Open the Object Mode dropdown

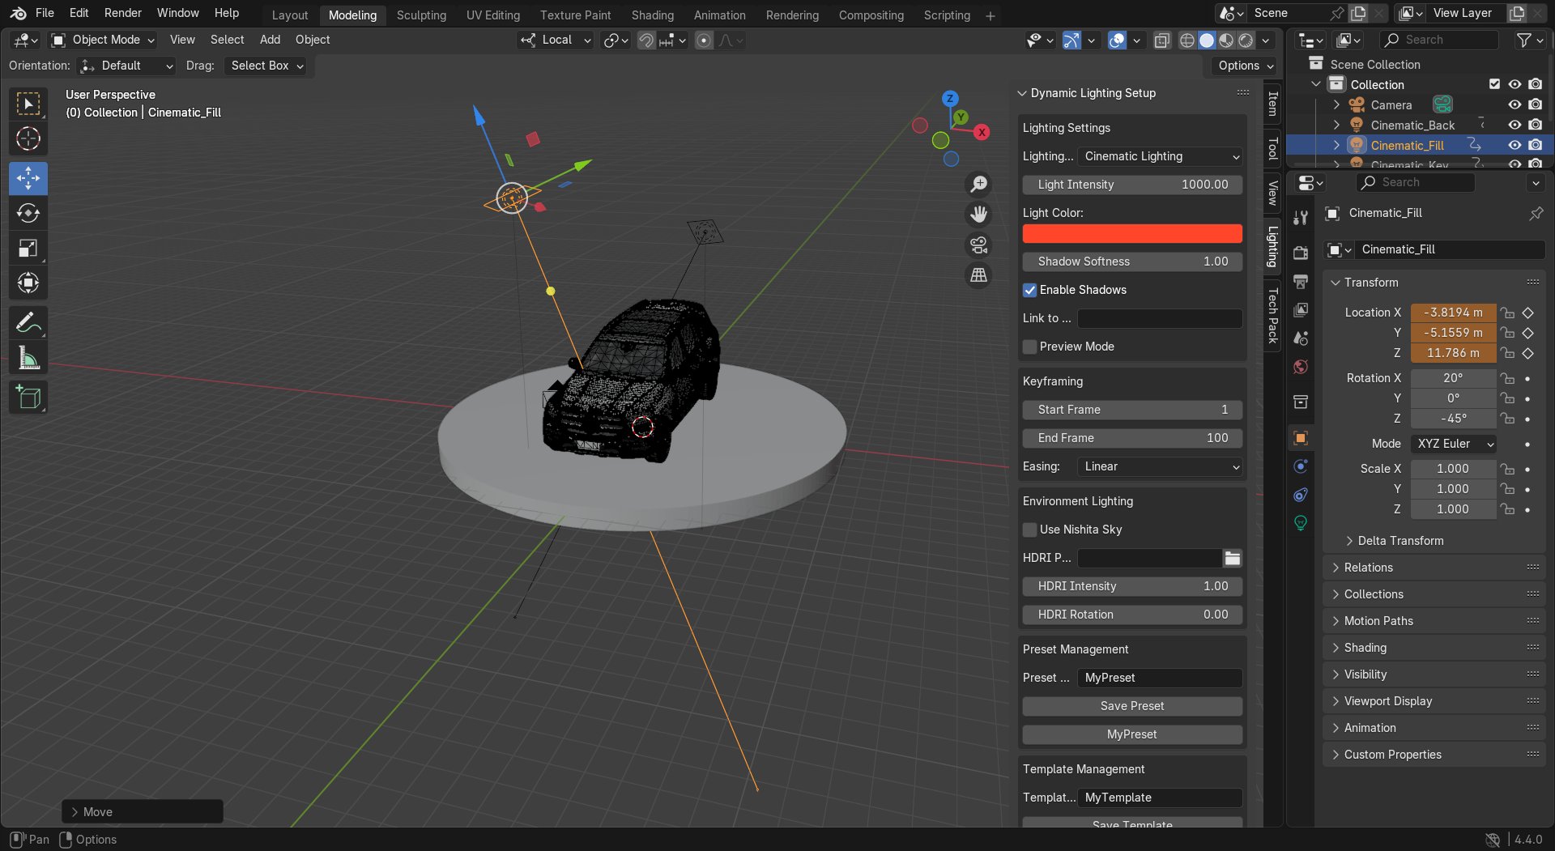(102, 40)
